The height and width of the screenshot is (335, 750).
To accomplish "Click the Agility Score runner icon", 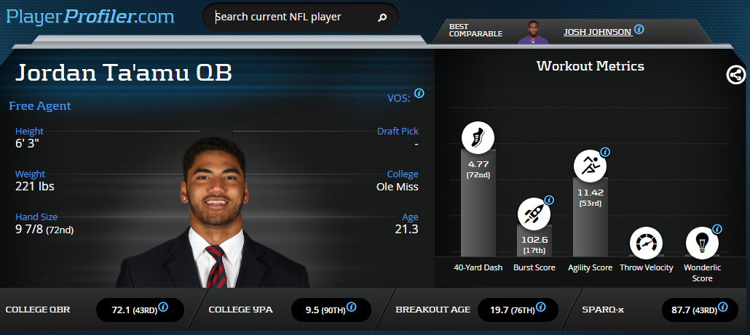I will point(590,166).
